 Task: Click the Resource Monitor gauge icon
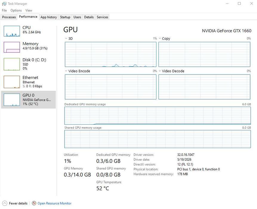[34, 203]
